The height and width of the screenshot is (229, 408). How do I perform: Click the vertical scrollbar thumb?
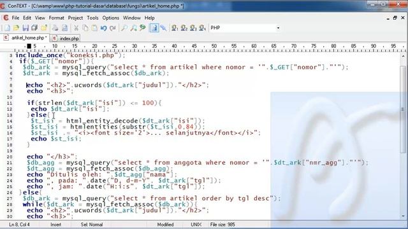(403, 109)
